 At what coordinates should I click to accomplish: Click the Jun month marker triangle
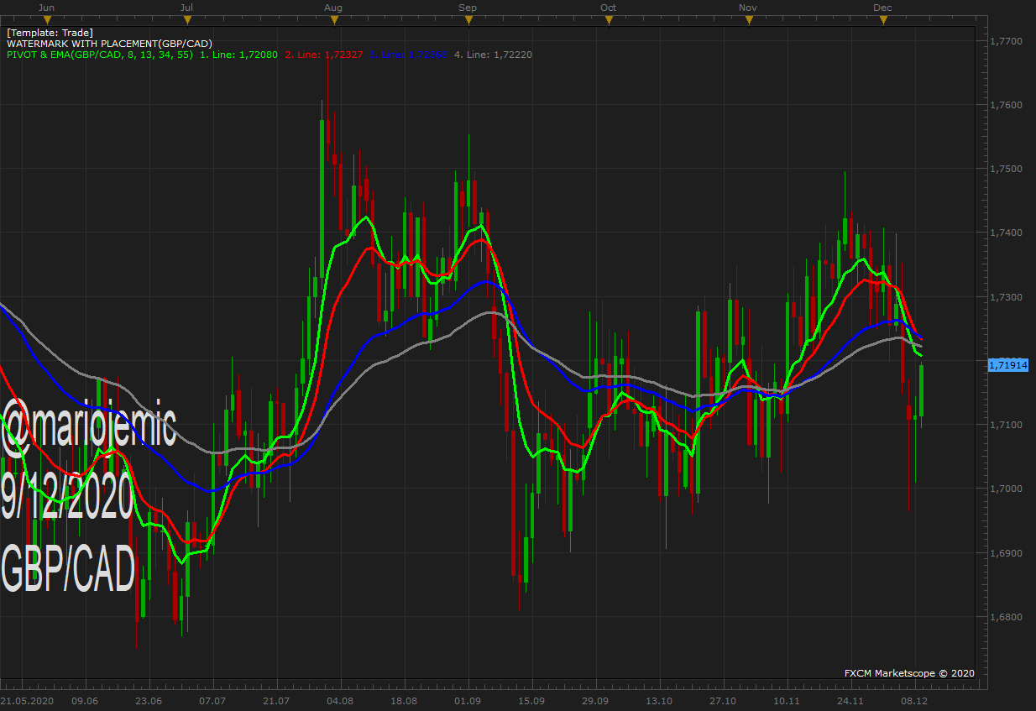point(47,19)
